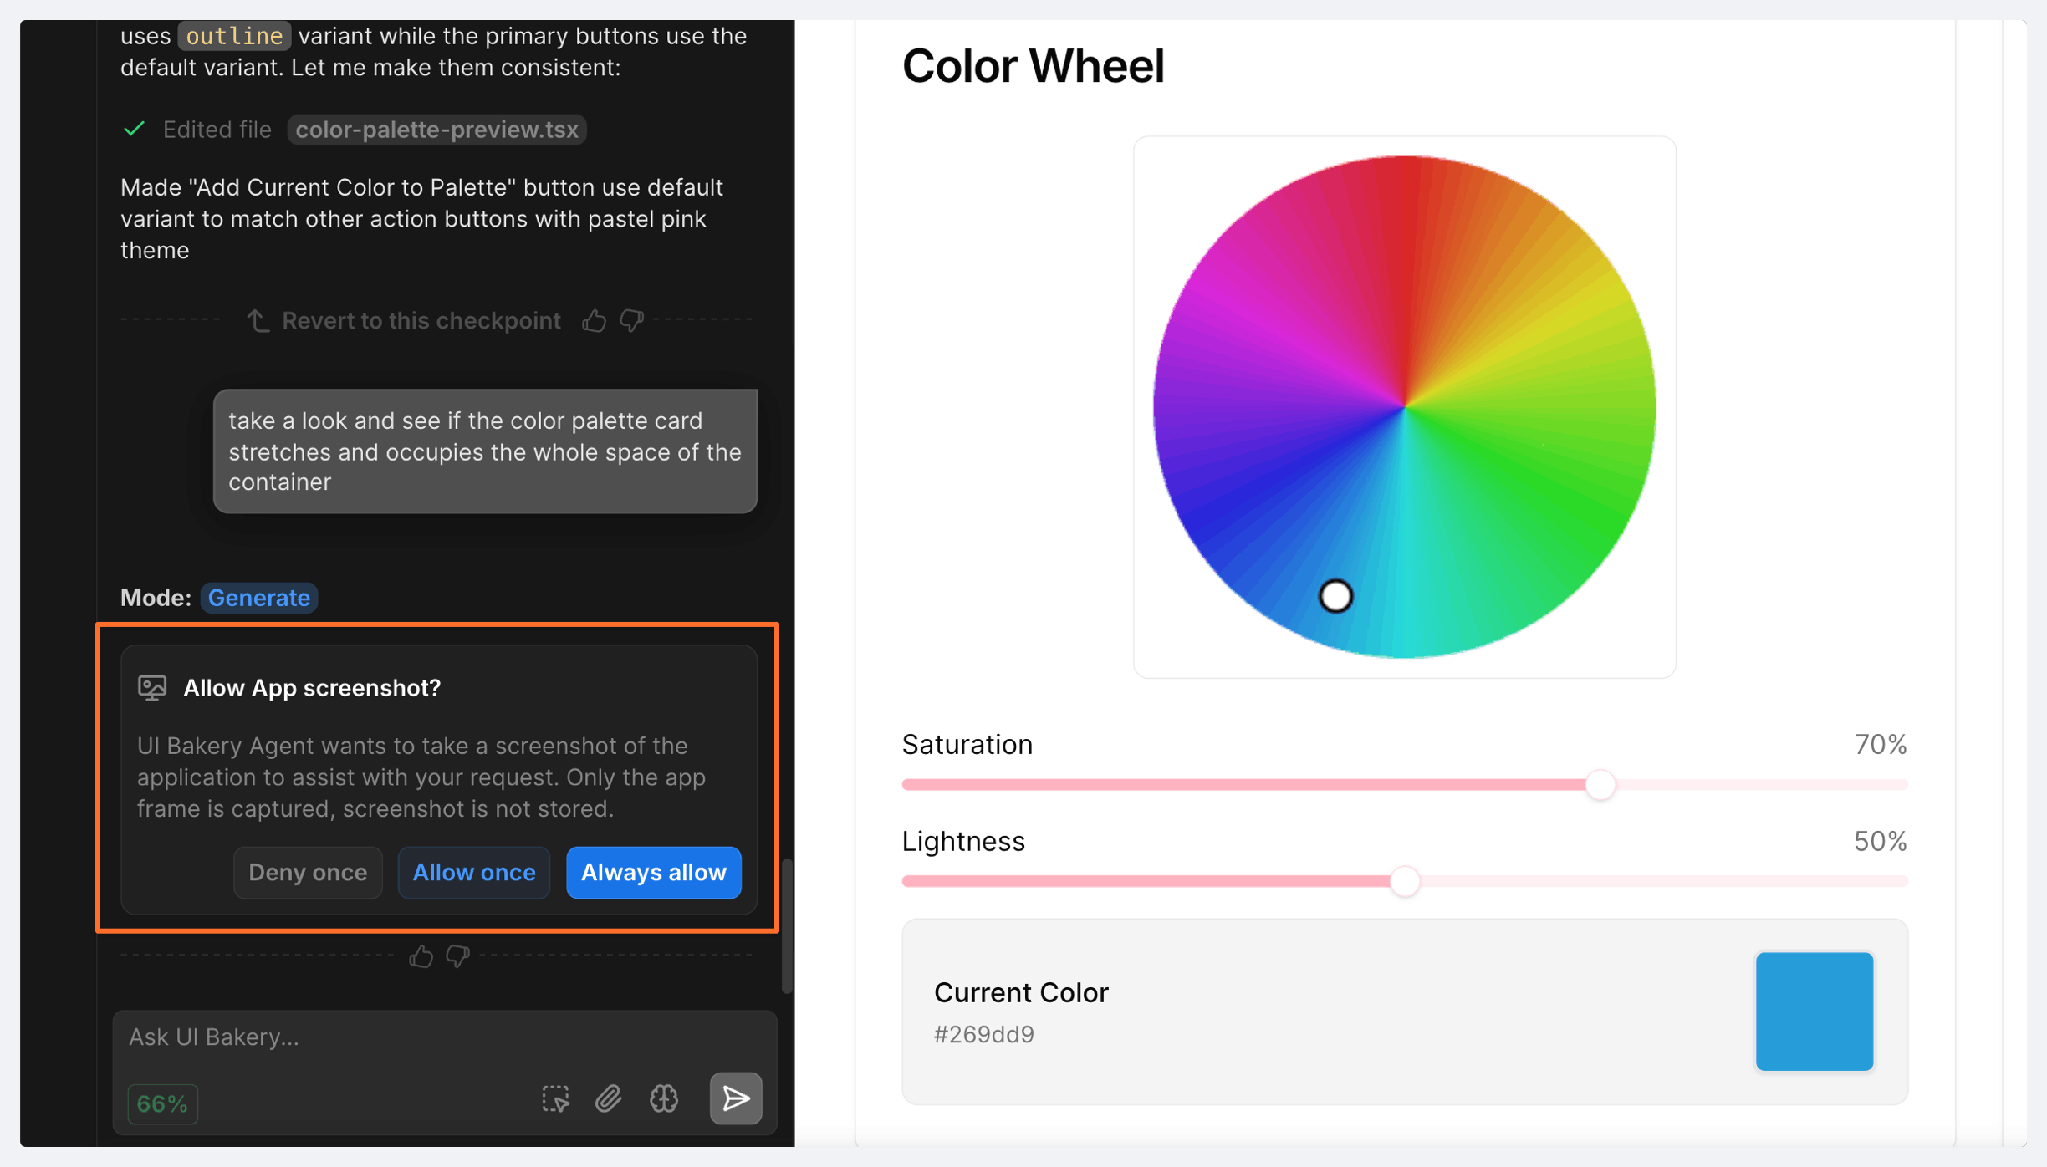Screen dimensions: 2047x1167
Task: Thumbs down below screenshot permission prompt
Action: 458,956
